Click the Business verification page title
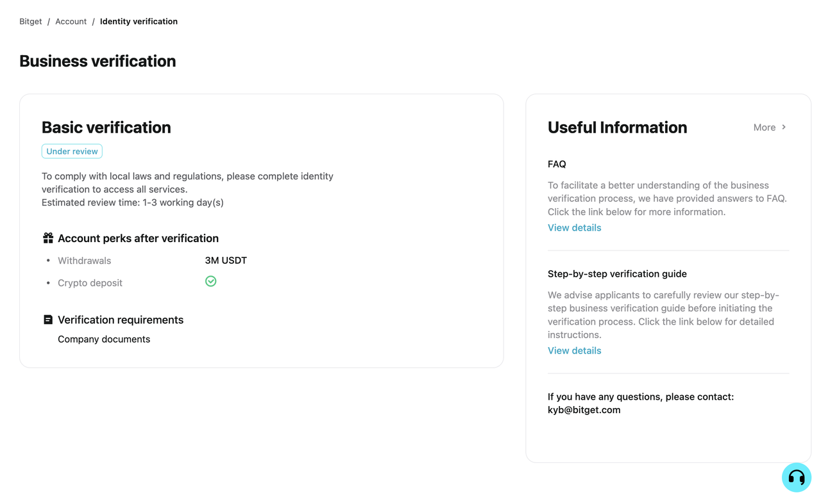Viewport: 821px width, 497px height. (97, 61)
